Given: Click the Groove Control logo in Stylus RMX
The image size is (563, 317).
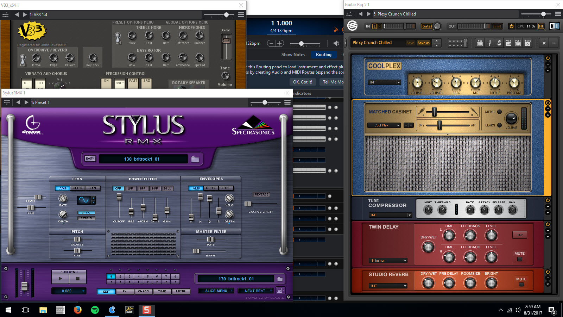Looking at the screenshot, I should coord(33,125).
